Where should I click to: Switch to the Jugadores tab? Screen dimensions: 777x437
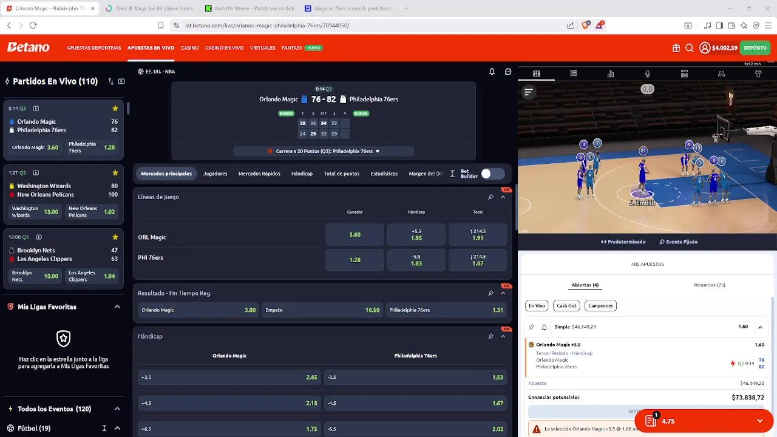215,174
